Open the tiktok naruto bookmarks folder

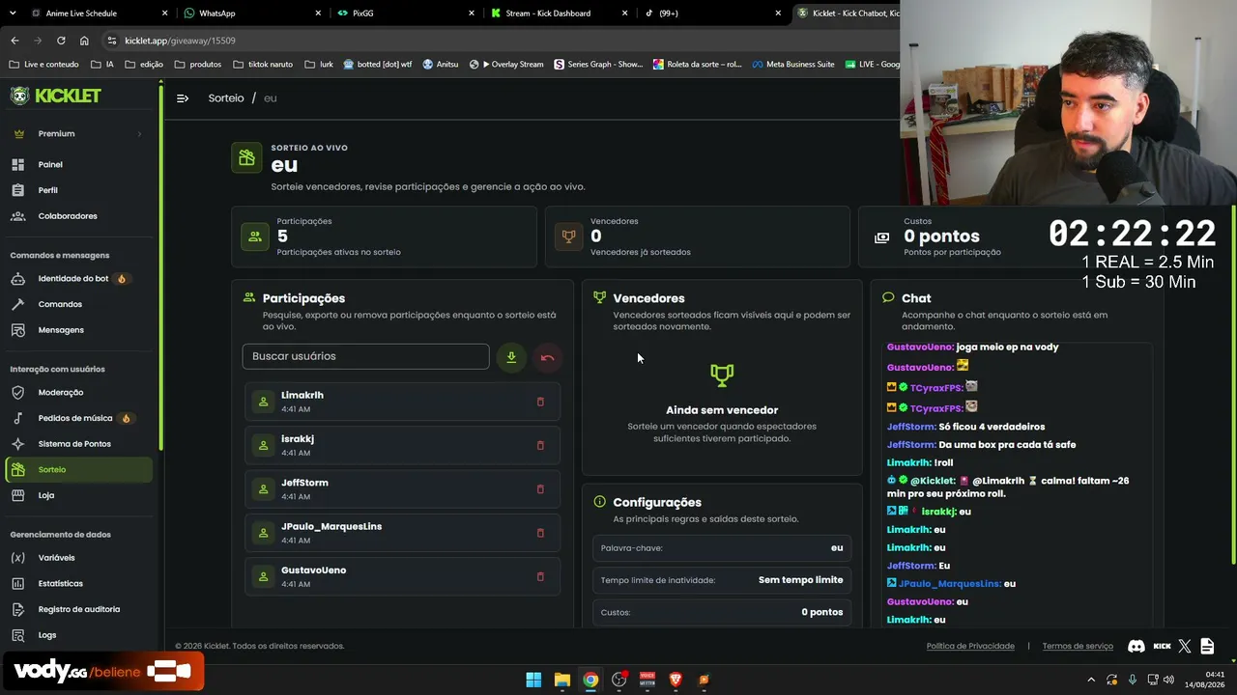coord(263,65)
